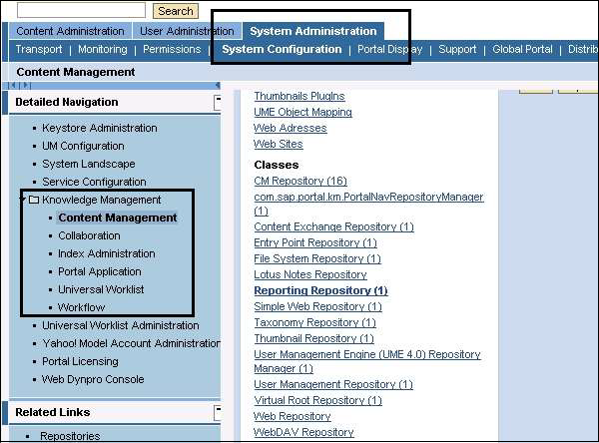Open Simple Web Repository (1) link

[x=317, y=307]
